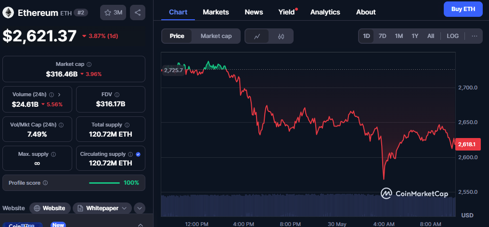Open the Yield tab
The width and height of the screenshot is (489, 227).
coord(286,12)
